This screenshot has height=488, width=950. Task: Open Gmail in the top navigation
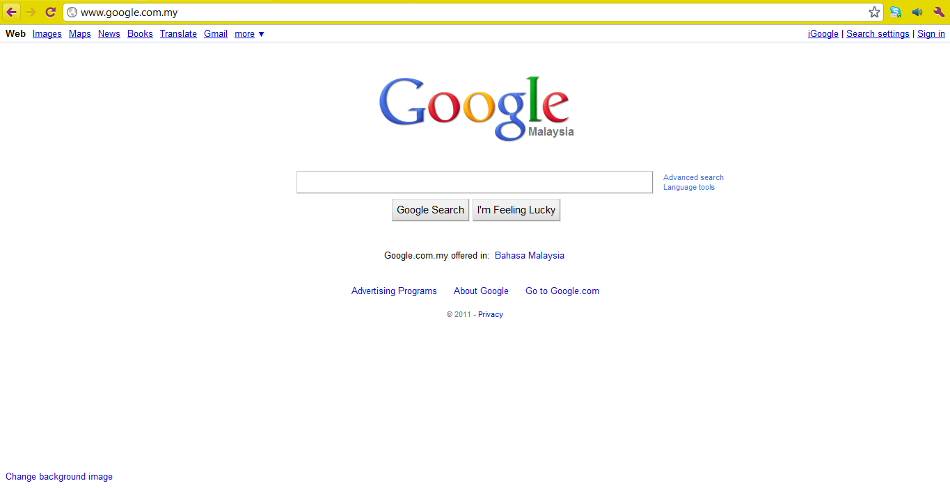click(x=216, y=33)
